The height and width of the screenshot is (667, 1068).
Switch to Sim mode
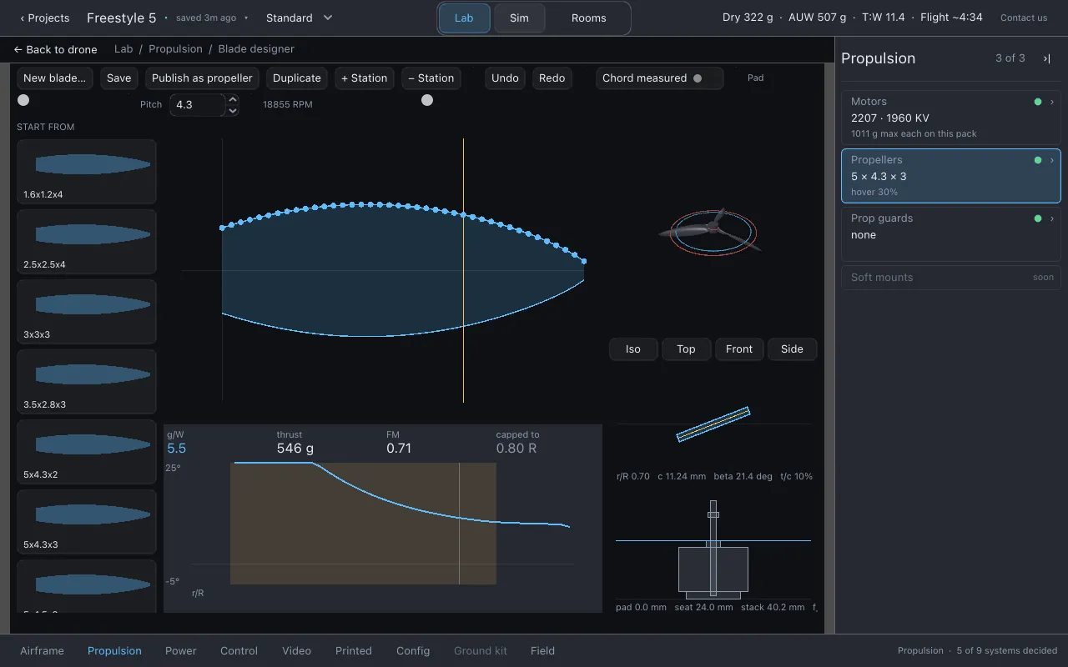(519, 18)
